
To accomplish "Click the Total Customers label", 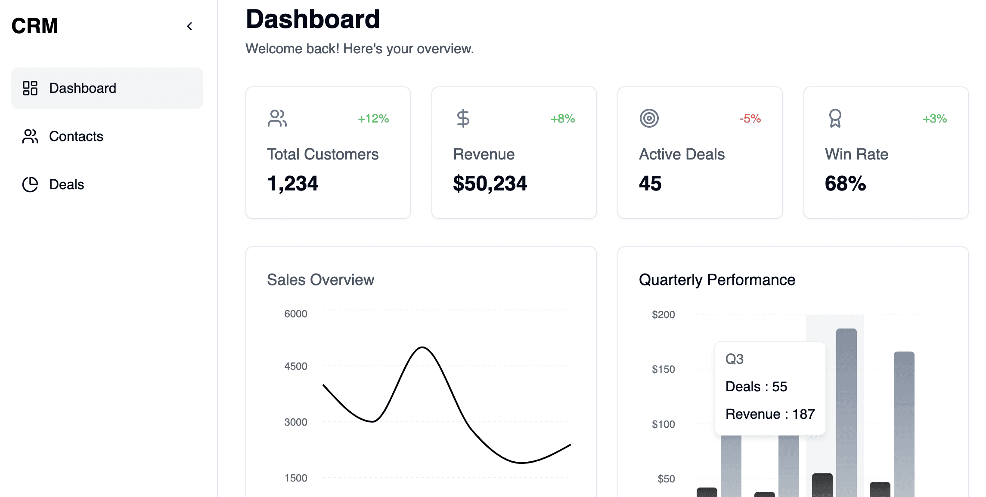I will tap(323, 154).
